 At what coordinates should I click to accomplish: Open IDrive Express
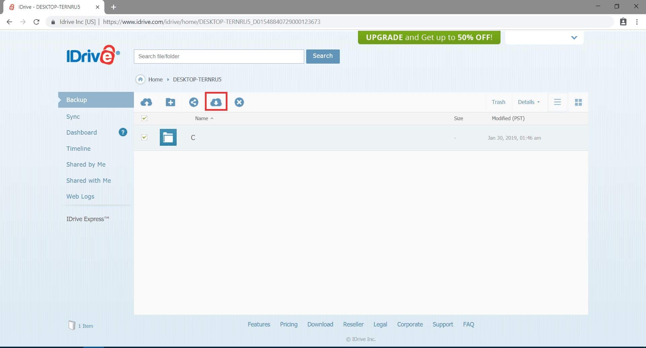[87, 219]
